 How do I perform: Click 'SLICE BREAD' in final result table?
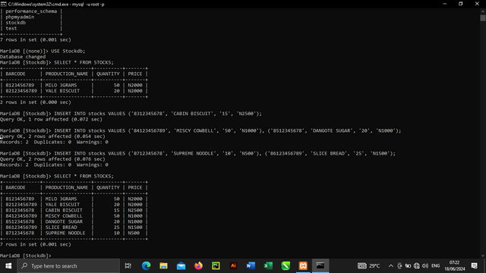click(61, 227)
